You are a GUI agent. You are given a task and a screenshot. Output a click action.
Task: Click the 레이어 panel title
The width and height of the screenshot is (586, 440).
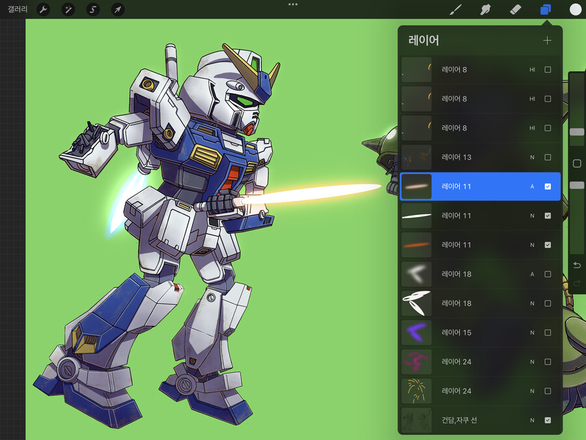pyautogui.click(x=423, y=40)
